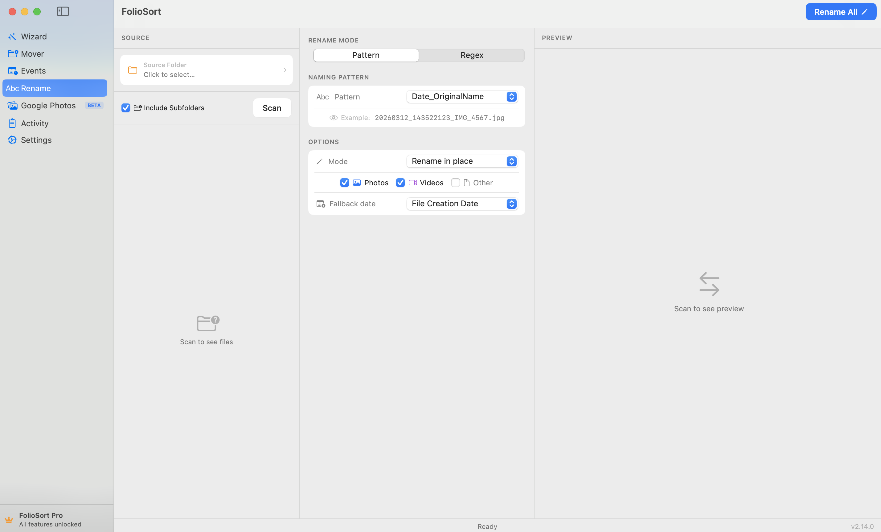Click the 'Scan to see preview' text
Viewport: 881px width, 532px height.
coord(709,309)
